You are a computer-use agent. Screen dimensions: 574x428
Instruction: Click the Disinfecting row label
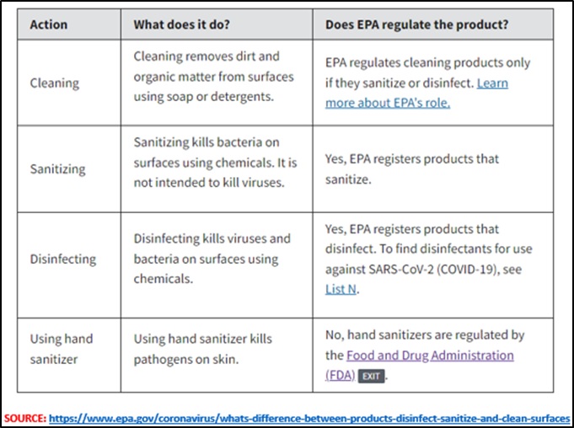click(x=63, y=259)
